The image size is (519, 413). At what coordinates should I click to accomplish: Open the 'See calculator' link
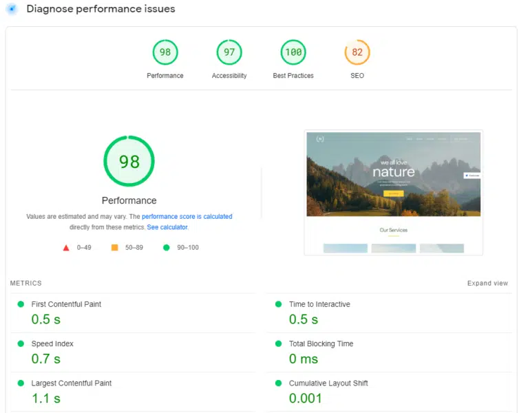coord(167,227)
